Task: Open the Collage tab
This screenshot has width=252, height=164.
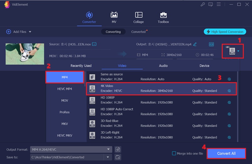Action: [139, 18]
